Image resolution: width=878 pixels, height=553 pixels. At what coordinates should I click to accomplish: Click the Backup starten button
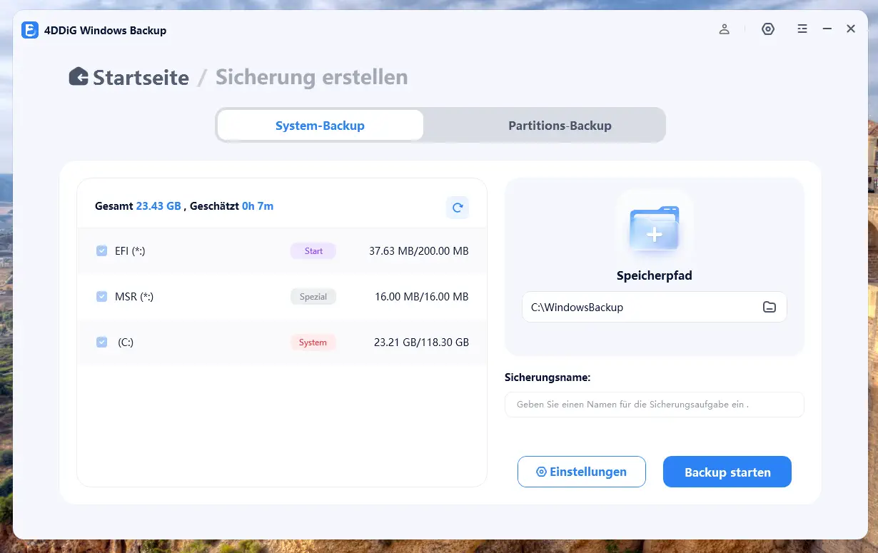tap(727, 472)
